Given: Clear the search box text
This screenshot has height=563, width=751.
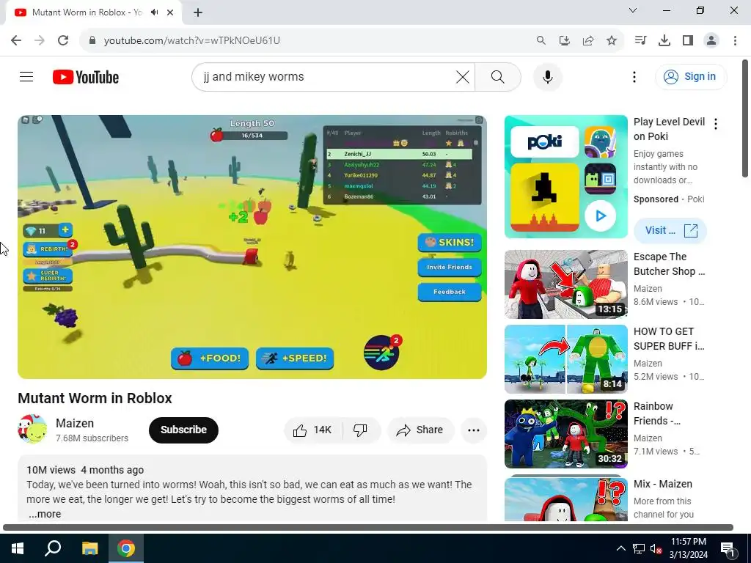Looking at the screenshot, I should click(x=462, y=76).
